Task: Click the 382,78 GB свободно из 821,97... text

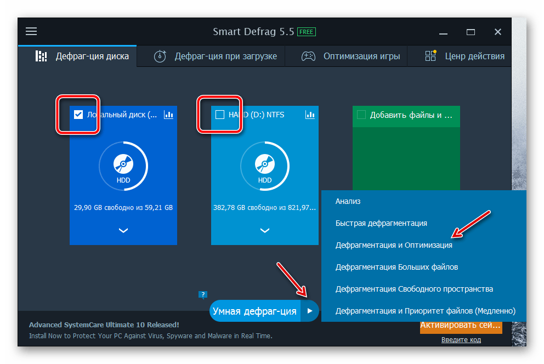Action: pyautogui.click(x=265, y=208)
